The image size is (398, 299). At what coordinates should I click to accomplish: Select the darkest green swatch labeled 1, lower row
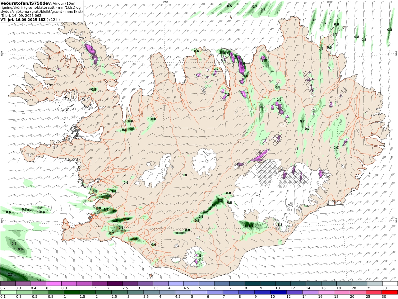click(72, 292)
